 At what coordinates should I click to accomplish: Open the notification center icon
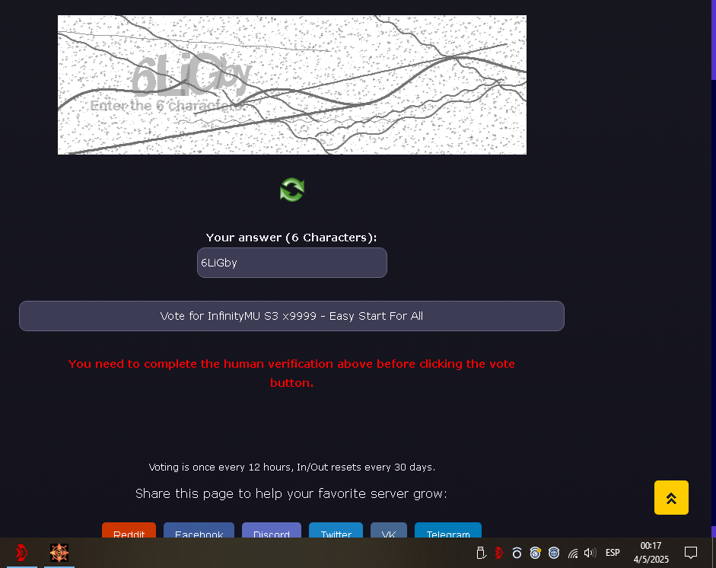690,553
